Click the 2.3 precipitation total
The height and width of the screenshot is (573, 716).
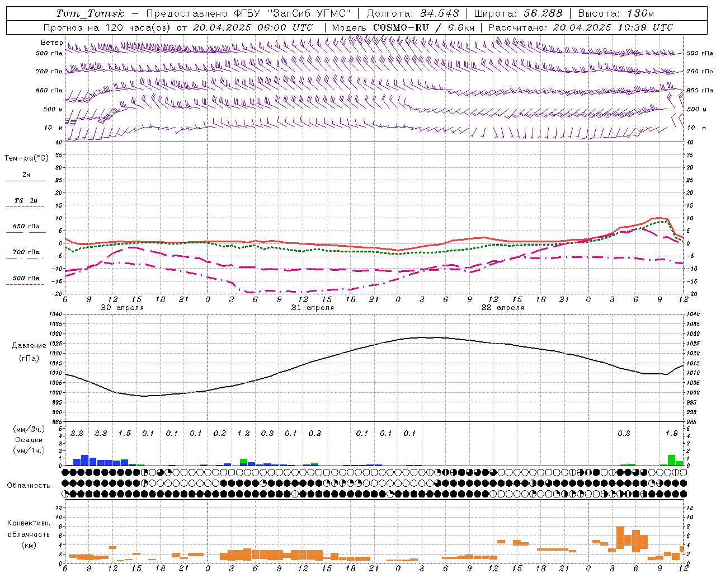101,433
